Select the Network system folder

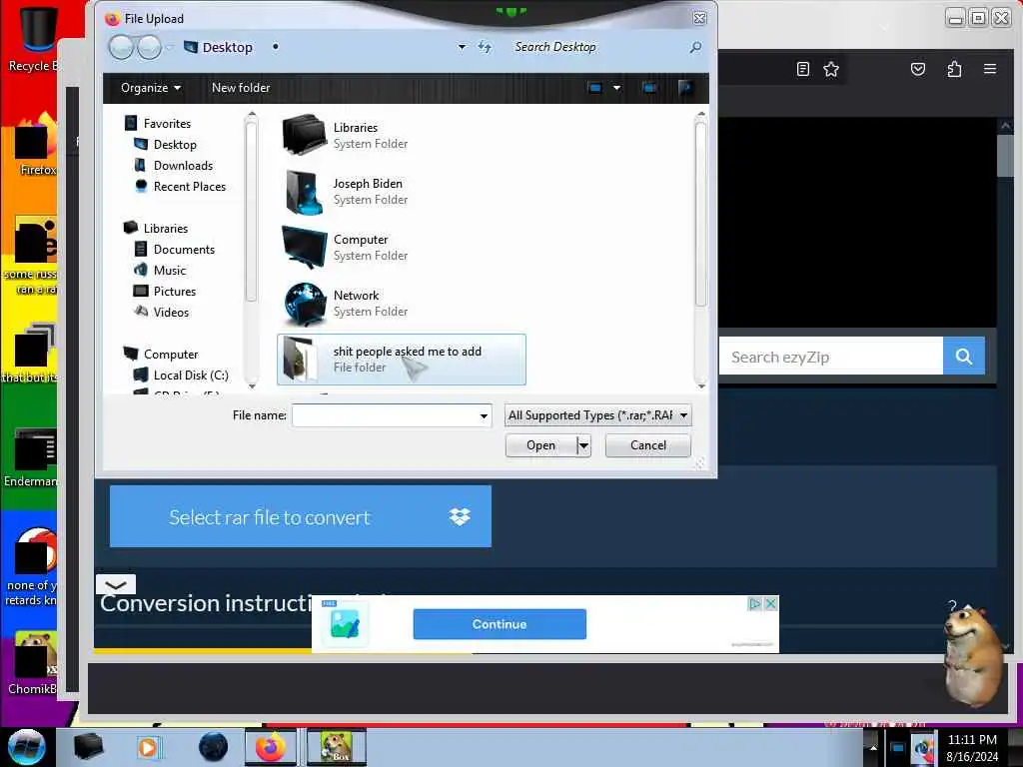click(x=346, y=304)
